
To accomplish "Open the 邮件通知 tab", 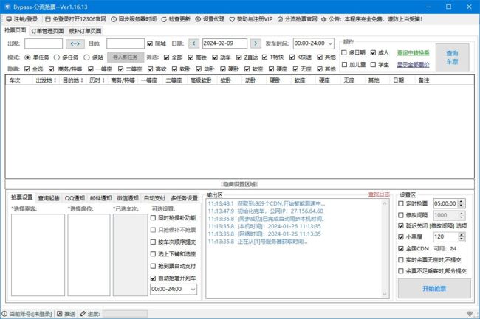I will (x=100, y=198).
